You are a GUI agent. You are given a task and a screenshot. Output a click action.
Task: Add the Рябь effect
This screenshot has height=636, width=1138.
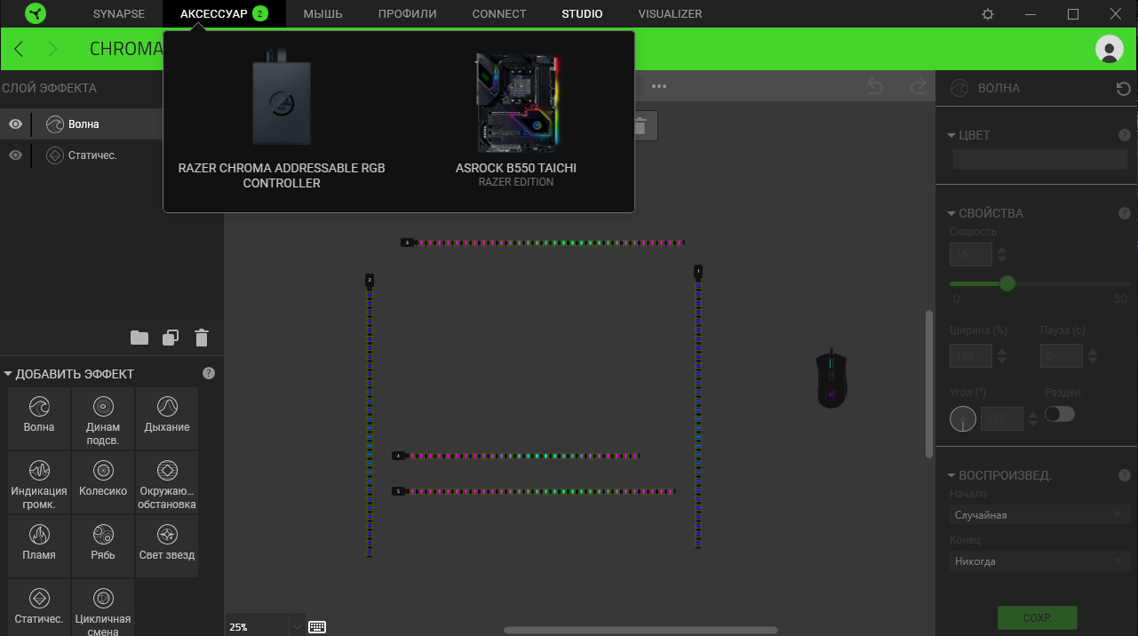point(103,546)
